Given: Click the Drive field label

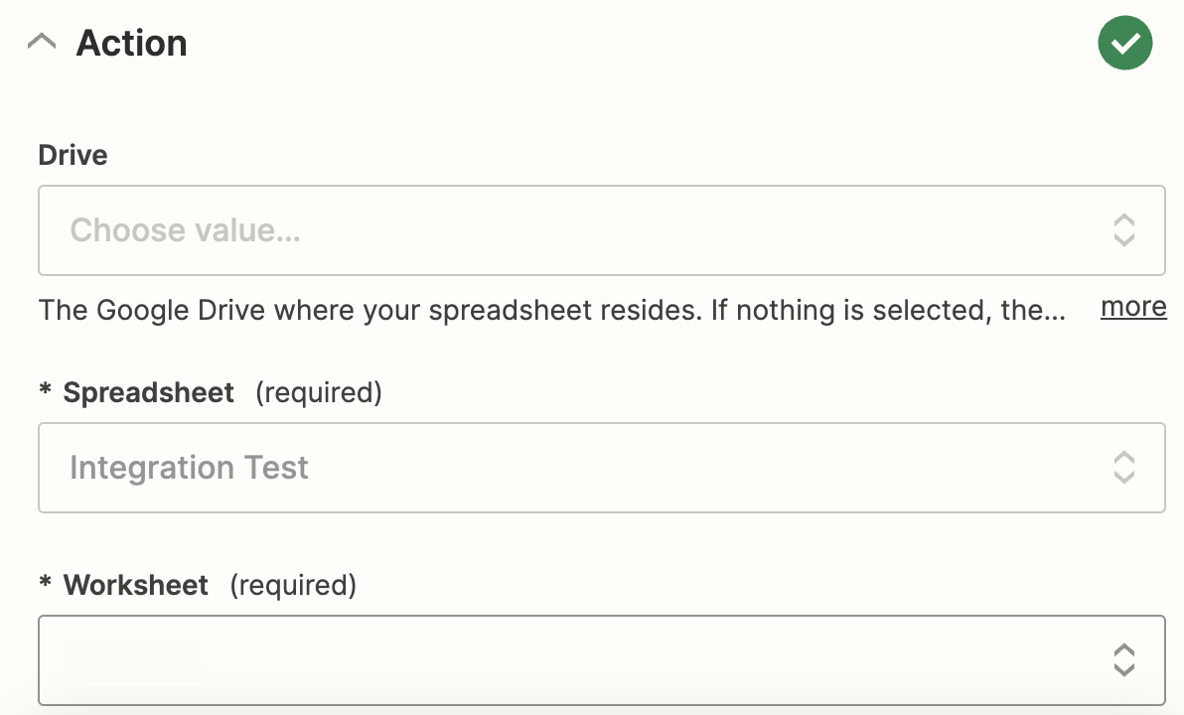Looking at the screenshot, I should pos(73,155).
